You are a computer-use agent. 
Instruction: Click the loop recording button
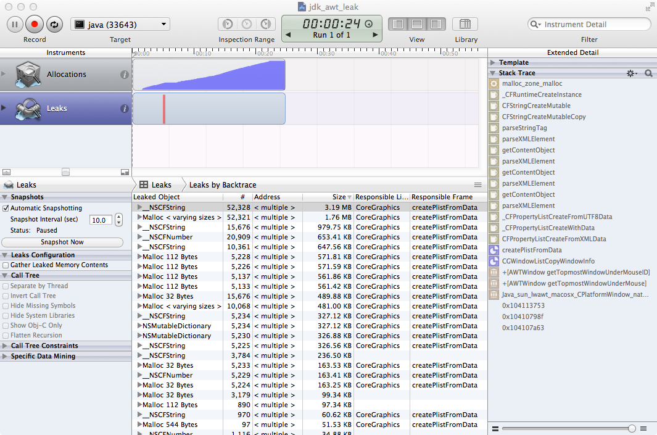point(54,25)
